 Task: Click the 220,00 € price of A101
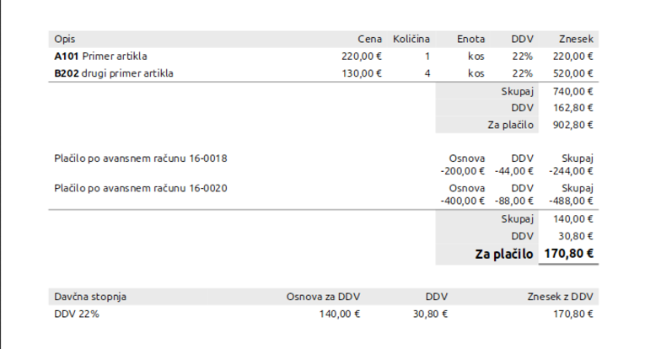[362, 56]
